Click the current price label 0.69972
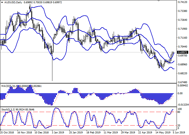 pos(183,52)
